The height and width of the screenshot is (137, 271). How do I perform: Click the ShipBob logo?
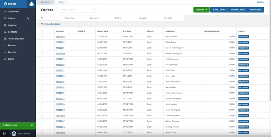pyautogui.click(x=10, y=4)
